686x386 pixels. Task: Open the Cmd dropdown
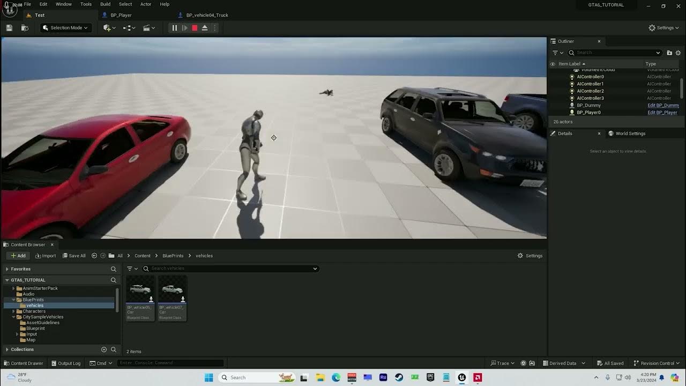tap(101, 363)
